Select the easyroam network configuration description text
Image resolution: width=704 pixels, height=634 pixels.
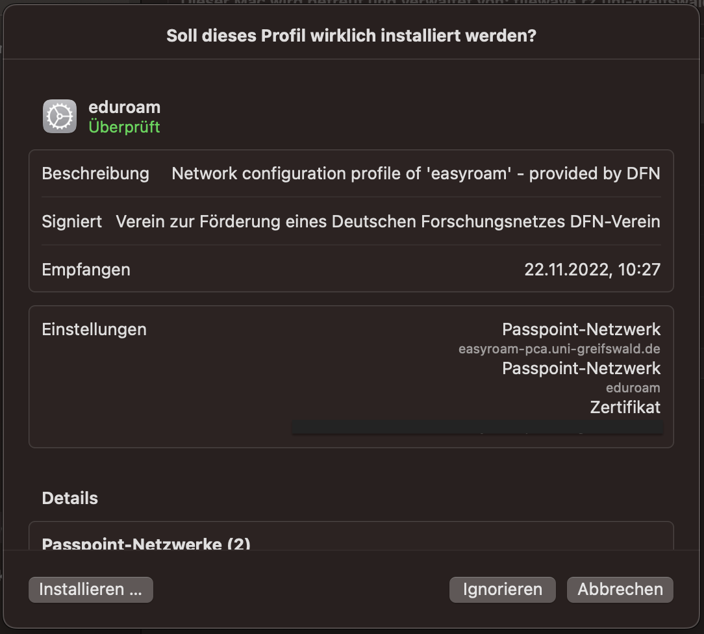[416, 173]
